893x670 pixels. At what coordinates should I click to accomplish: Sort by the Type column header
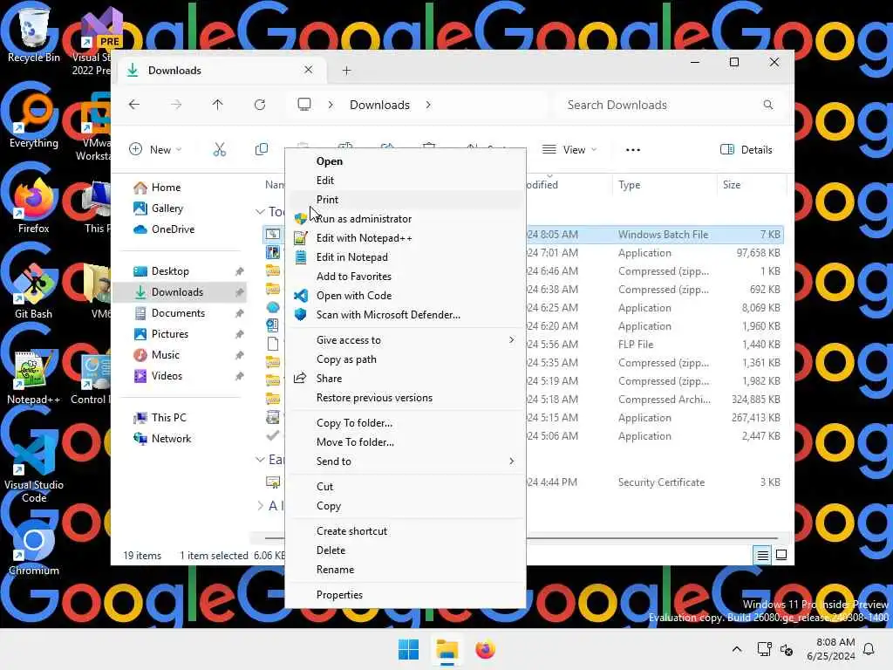665,185
